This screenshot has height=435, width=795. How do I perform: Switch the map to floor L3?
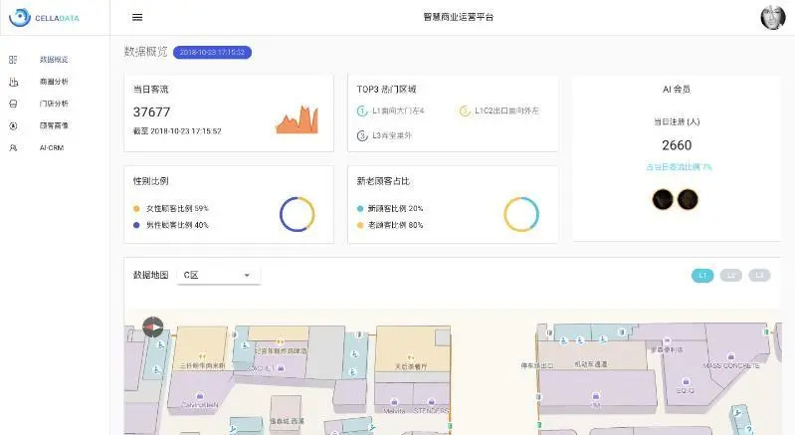coord(760,275)
